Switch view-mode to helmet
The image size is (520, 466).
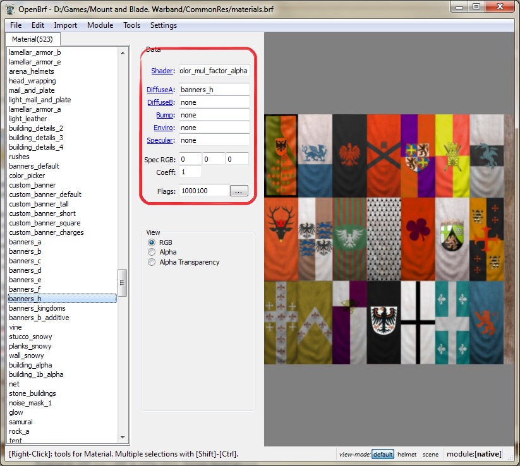tap(407, 454)
